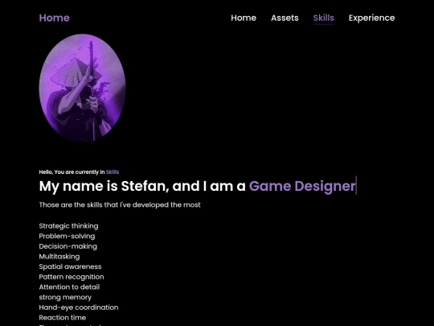This screenshot has height=326, width=434.
Task: Go to the Assets page
Action: pos(285,18)
